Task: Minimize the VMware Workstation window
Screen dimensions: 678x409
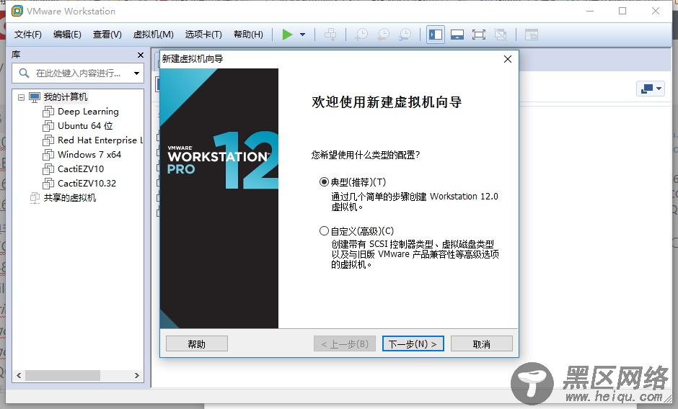Action: click(x=590, y=11)
